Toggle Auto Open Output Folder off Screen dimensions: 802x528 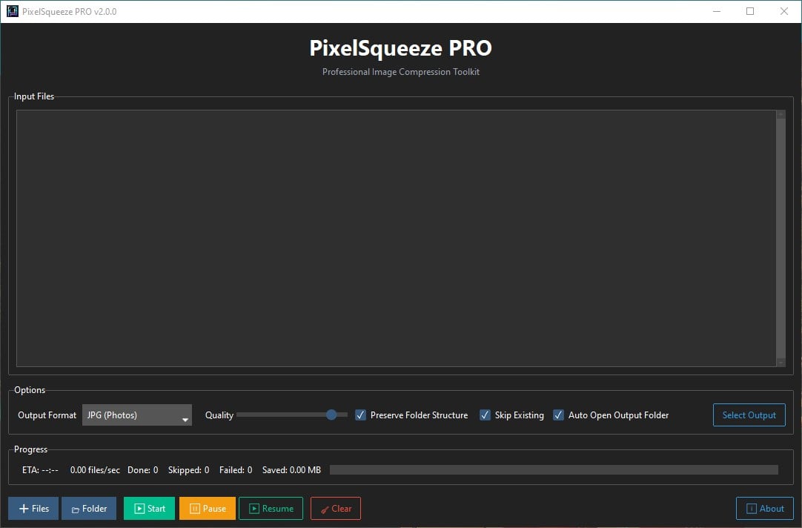click(558, 415)
